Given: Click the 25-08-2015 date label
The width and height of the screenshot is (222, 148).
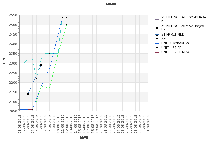Looking at the screenshot, I should pyautogui.click(x=123, y=124).
